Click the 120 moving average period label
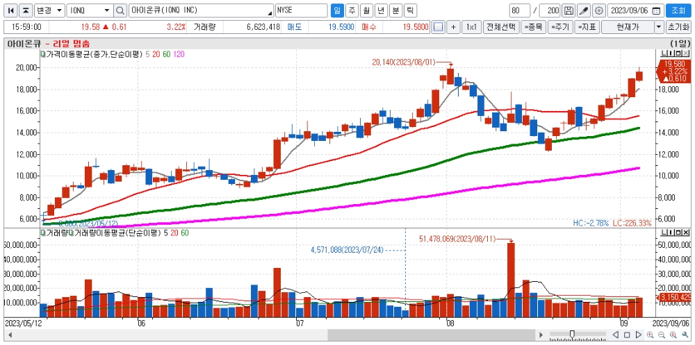695x345 pixels. (179, 54)
